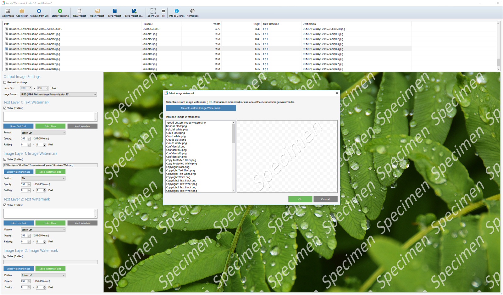
Task: Click Select Text Font for Text Layer 1
Action: (x=18, y=126)
